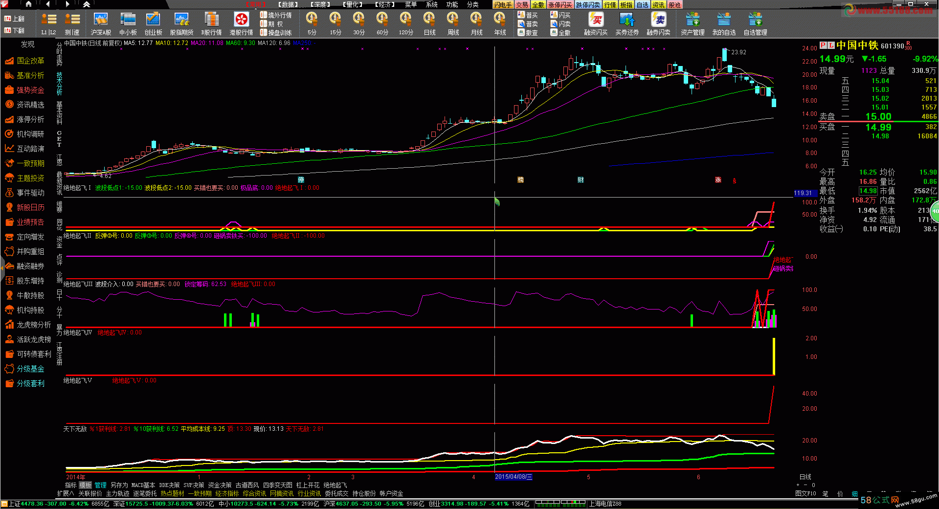Select the 模板 template tab at the bottom
This screenshot has height=509, width=939.
click(x=86, y=485)
